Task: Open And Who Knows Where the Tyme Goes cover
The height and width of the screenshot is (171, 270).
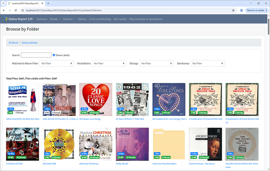Action: tap(242, 144)
